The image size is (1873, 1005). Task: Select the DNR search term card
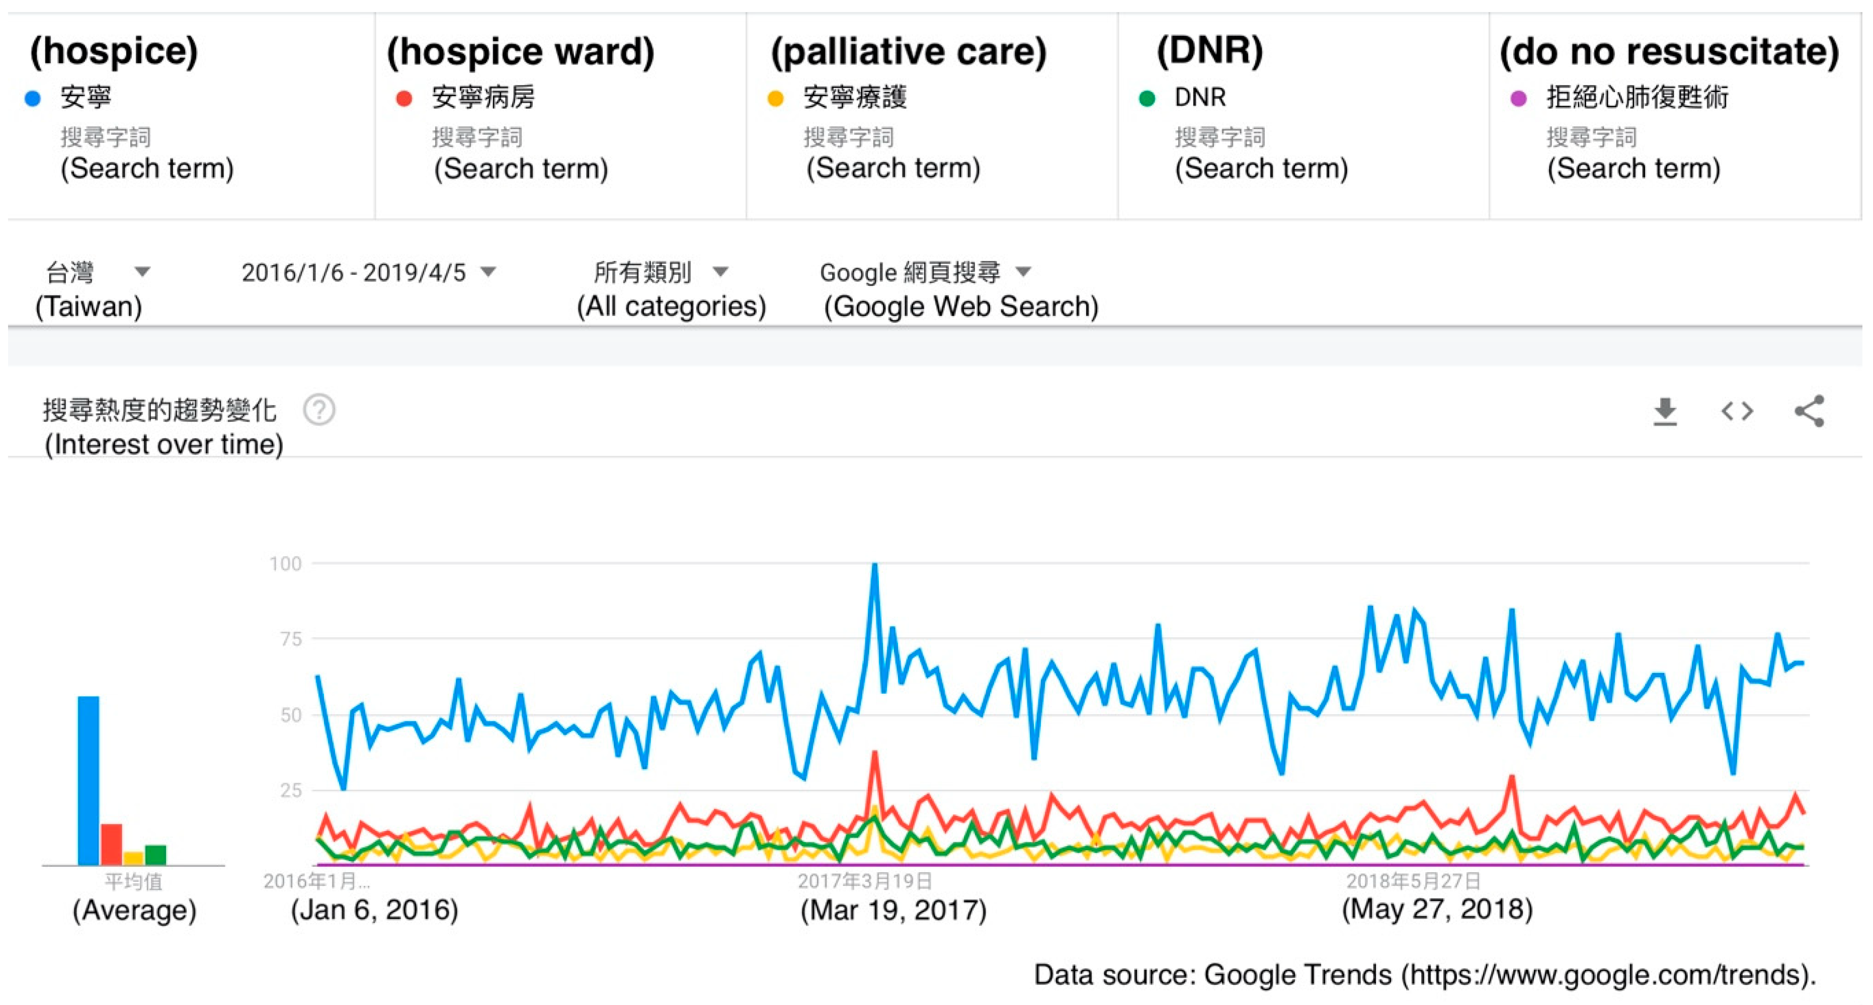(1301, 116)
